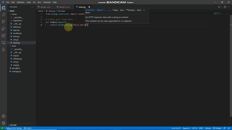Open the Search view in the activity bar
232x130 pixels.
(x=3, y=14)
